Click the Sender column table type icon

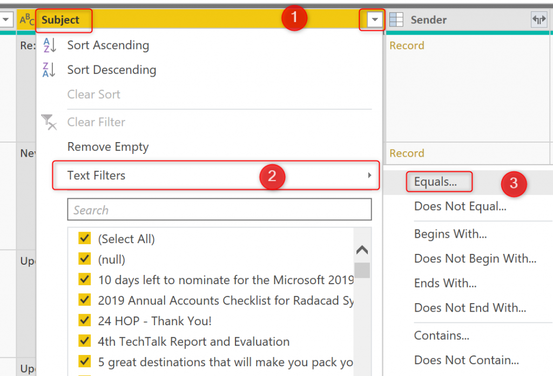click(396, 20)
